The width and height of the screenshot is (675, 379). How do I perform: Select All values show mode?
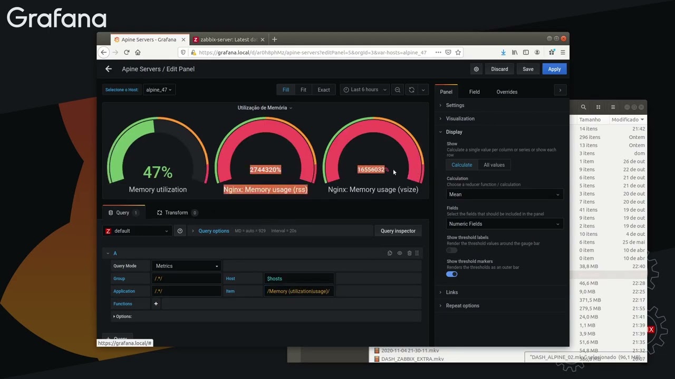[x=494, y=165]
